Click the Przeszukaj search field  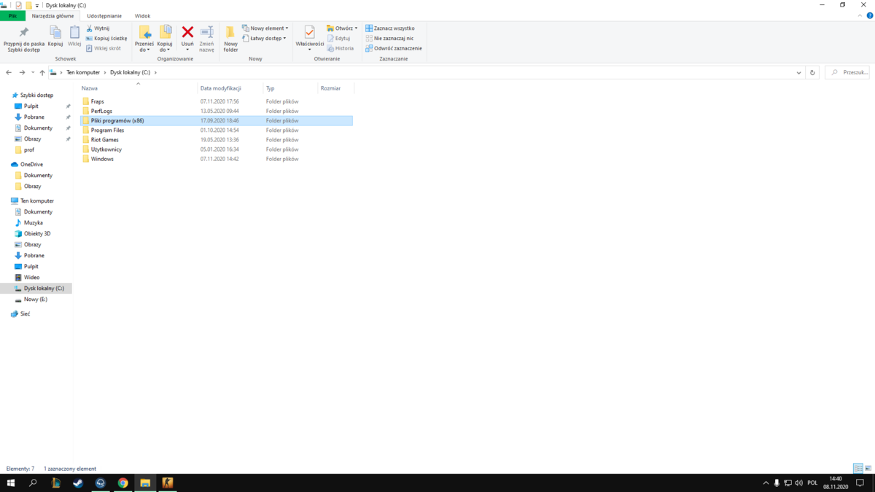pos(847,73)
